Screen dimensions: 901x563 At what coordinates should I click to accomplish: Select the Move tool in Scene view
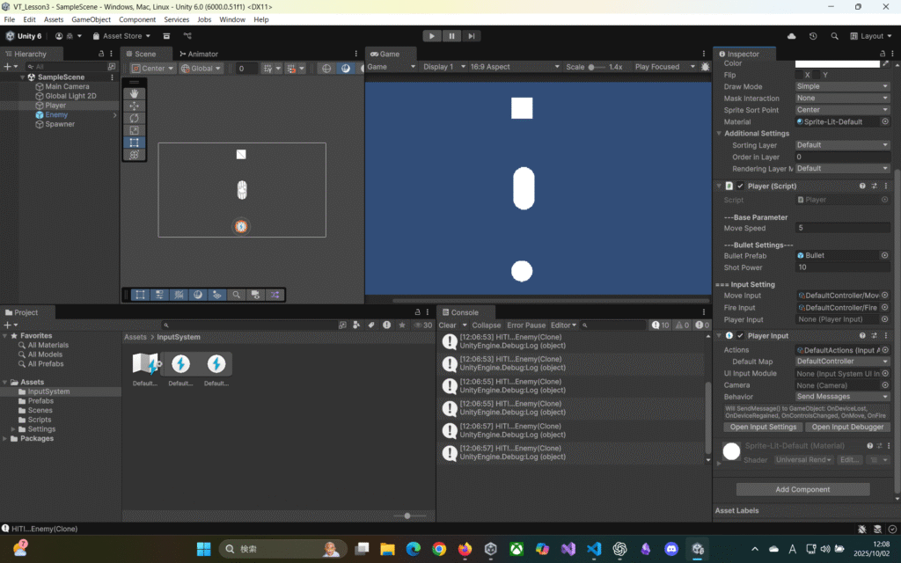pyautogui.click(x=134, y=106)
